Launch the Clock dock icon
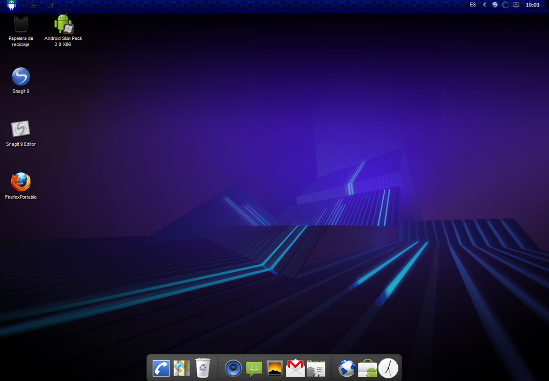This screenshot has height=381, width=549. click(x=388, y=368)
